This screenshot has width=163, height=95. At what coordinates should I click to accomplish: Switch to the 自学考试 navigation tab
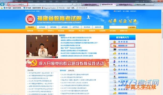click(76, 27)
